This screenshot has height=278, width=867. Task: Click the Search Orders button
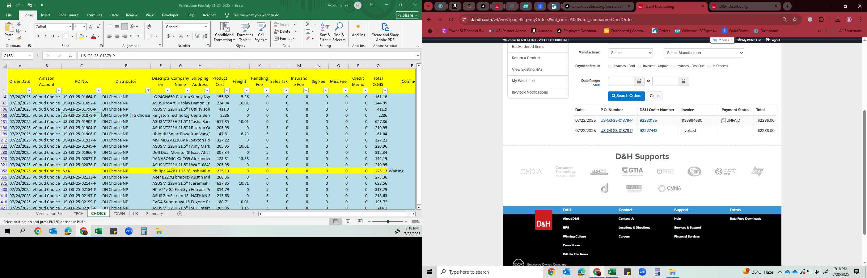coord(626,96)
